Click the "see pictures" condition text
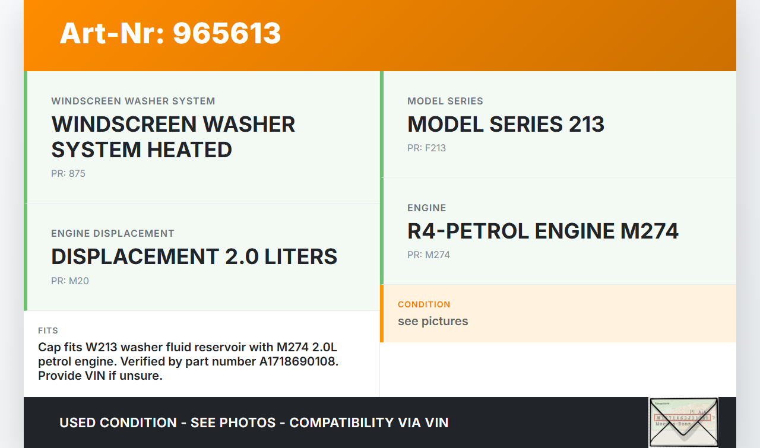This screenshot has width=760, height=448. tap(433, 321)
